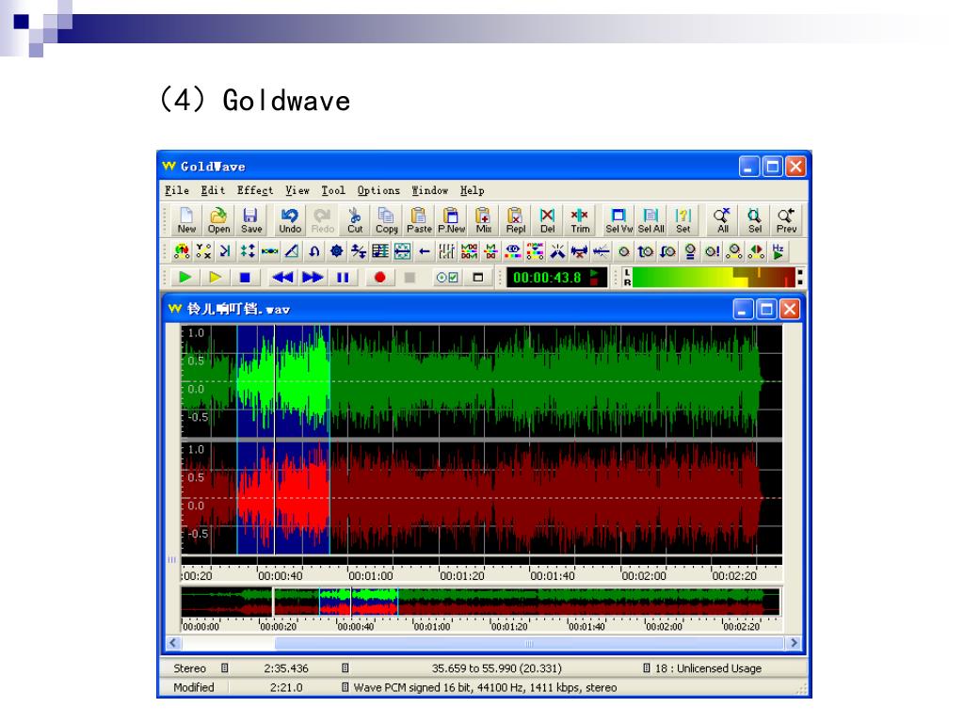The height and width of the screenshot is (723, 964).
Task: Open the vertical-sliders equalizer effect icon
Action: point(446,251)
